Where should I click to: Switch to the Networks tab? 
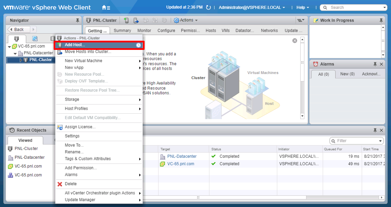tap(269, 31)
